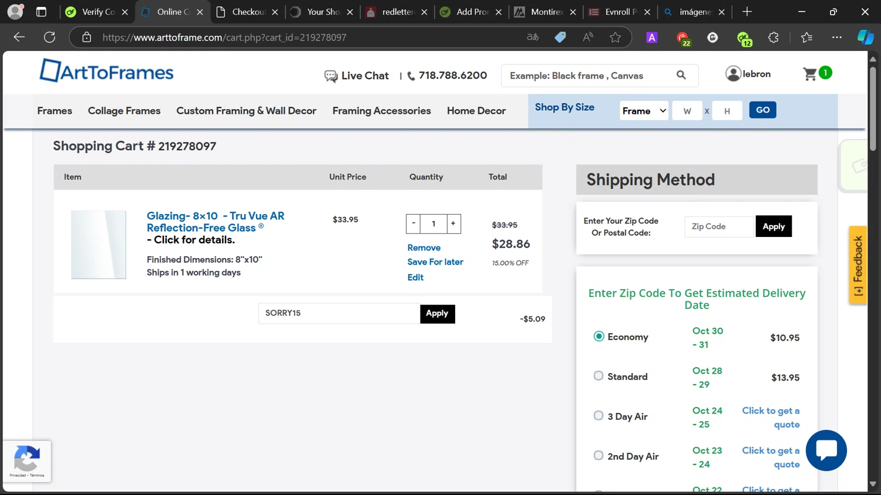Increase item quantity with plus button

pos(453,223)
